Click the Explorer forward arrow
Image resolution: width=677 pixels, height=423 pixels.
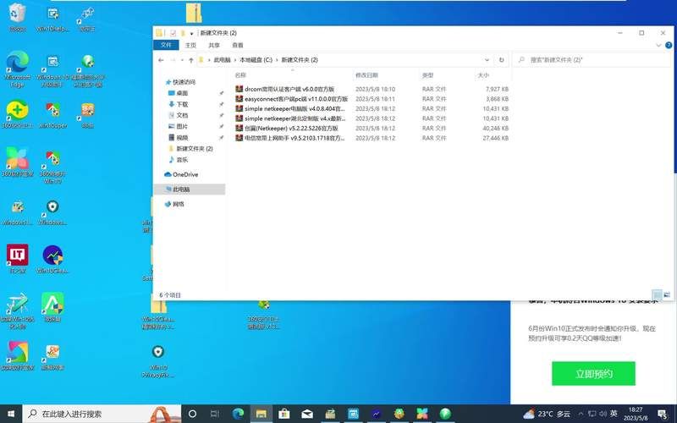pos(173,60)
